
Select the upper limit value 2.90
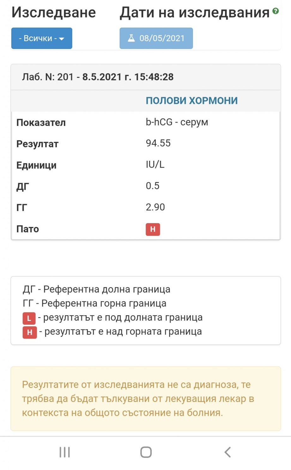pos(155,207)
